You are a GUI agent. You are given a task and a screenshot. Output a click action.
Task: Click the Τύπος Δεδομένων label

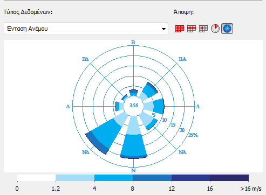click(28, 12)
